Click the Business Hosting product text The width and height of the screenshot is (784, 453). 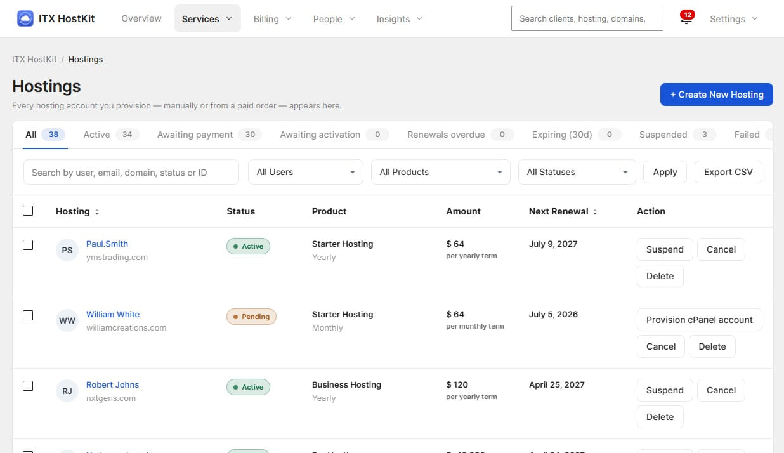(346, 384)
